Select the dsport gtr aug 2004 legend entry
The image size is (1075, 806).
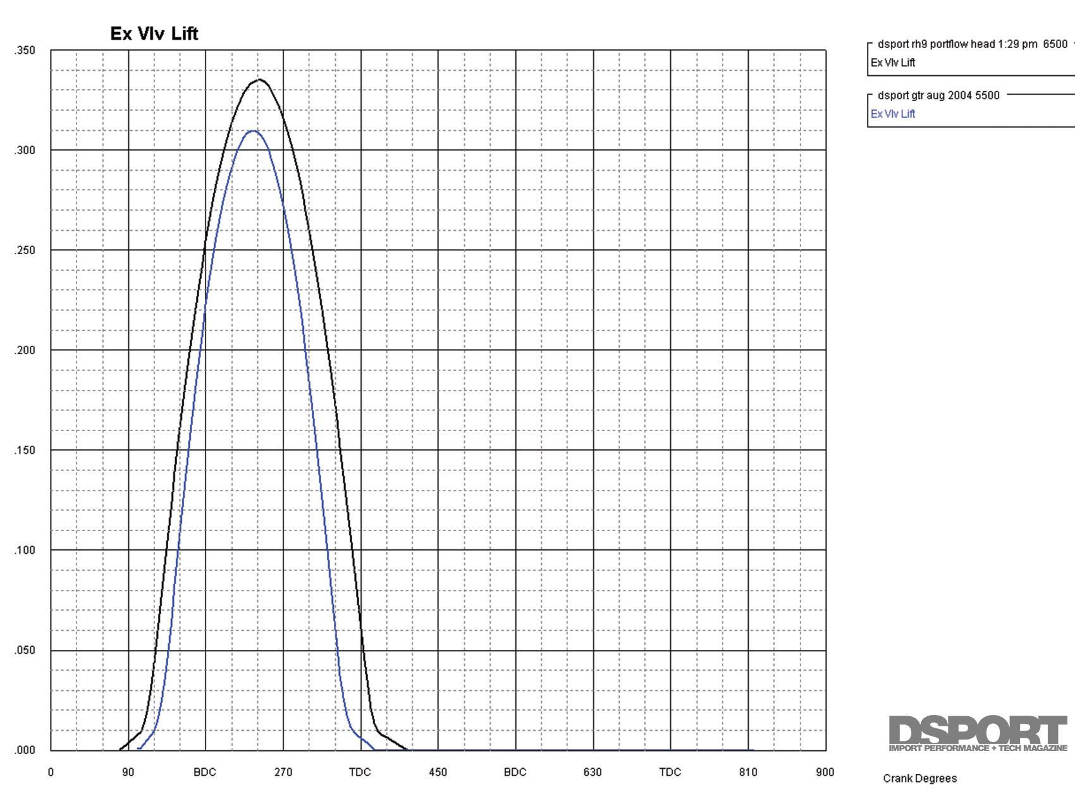938,95
